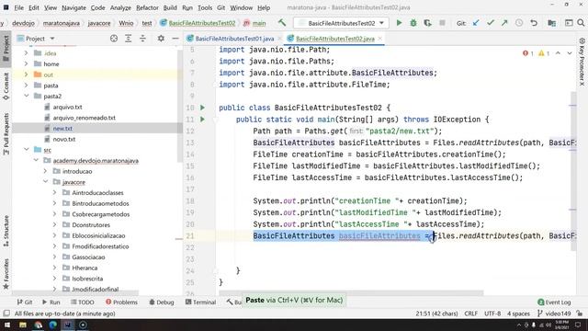The height and width of the screenshot is (331, 588).
Task: Click Git Update Project arrow icon
Action: [x=476, y=23]
